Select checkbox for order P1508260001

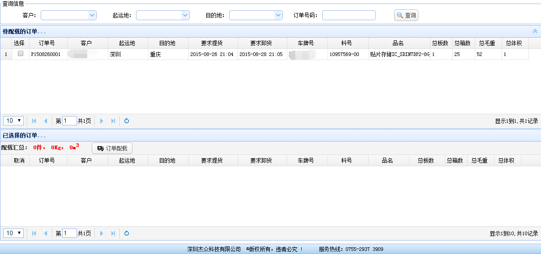point(20,54)
